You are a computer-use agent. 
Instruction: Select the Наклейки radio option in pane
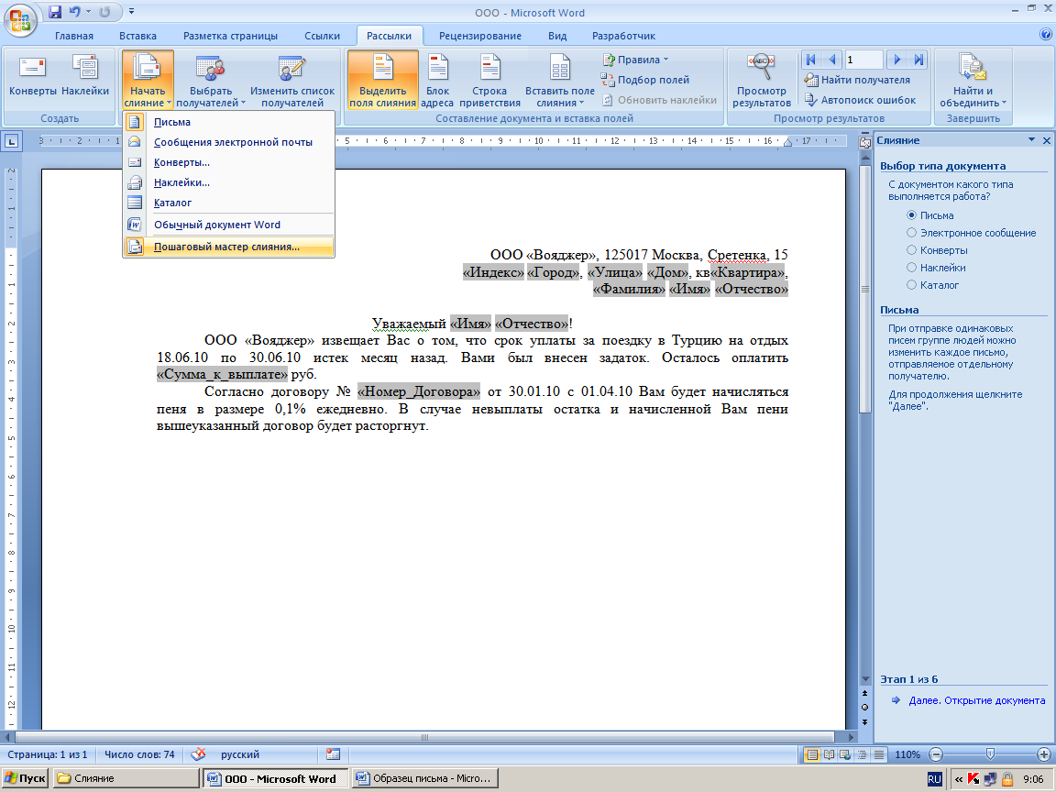[911, 268]
